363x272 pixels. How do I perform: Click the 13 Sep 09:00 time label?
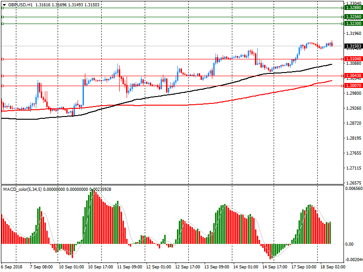click(217, 267)
